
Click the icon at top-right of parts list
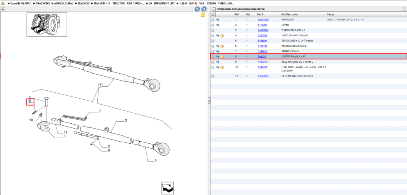(x=404, y=9)
